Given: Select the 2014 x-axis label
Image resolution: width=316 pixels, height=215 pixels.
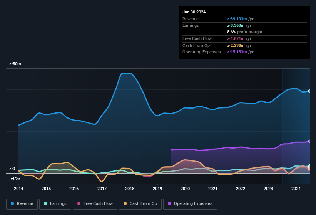Looking at the screenshot, I should pyautogui.click(x=18, y=189).
